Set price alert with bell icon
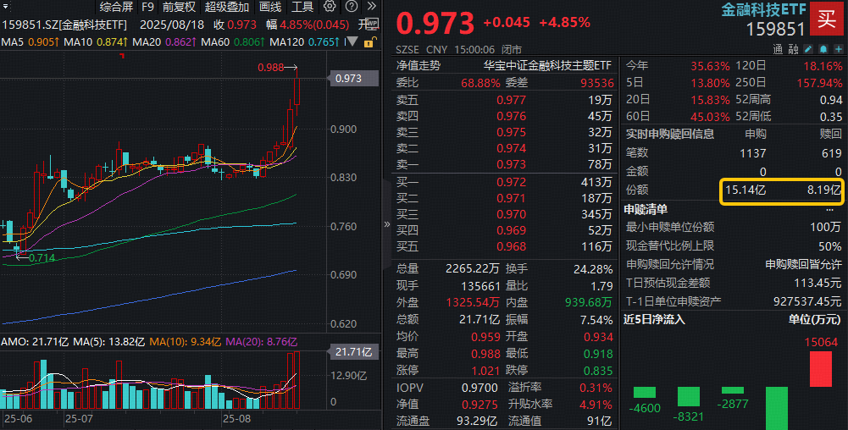848x430 pixels. pos(823,50)
